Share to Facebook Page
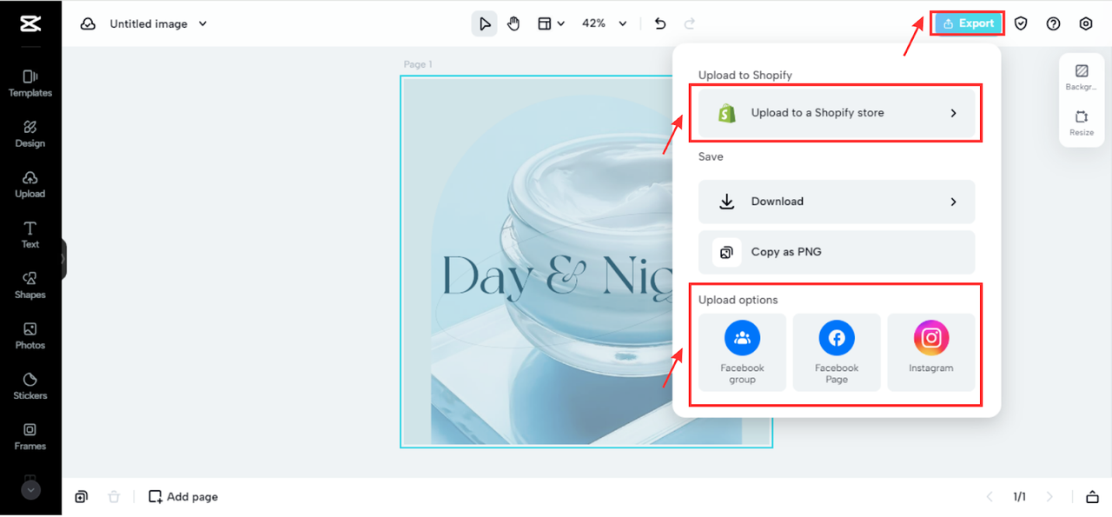1112x517 pixels. (x=837, y=352)
